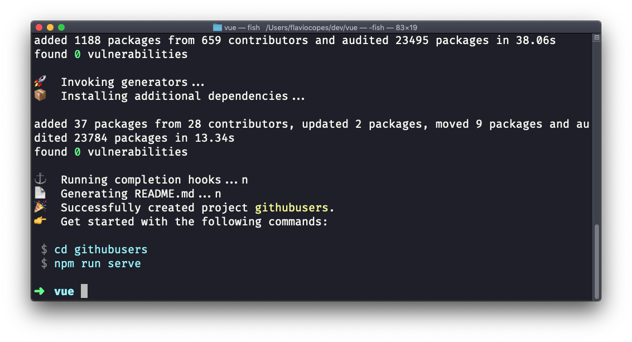Click the package box icon beside Installing dependencies
This screenshot has width=632, height=342.
pos(40,95)
